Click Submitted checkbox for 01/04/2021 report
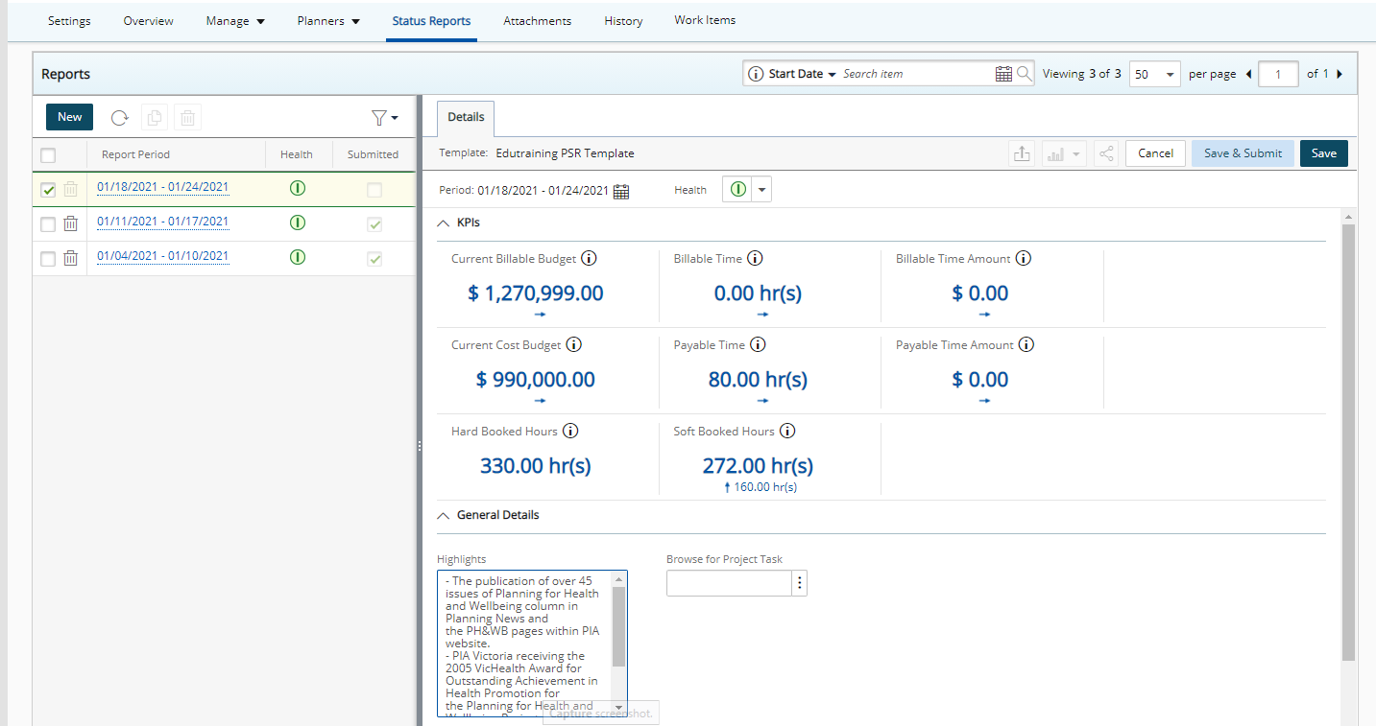 (x=374, y=258)
